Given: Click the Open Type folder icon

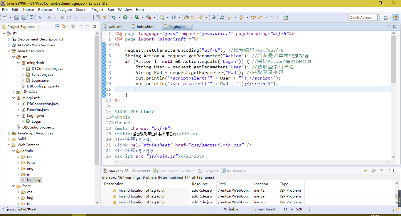Looking at the screenshot, I should pos(186,18).
